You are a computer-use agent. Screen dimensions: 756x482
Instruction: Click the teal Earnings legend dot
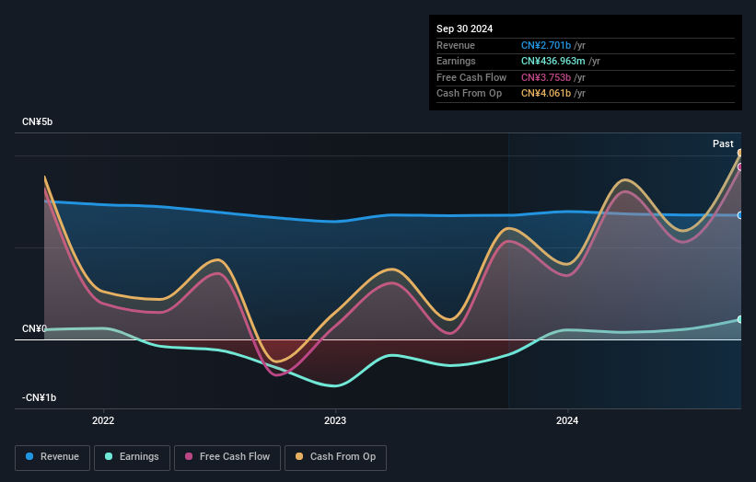point(109,456)
